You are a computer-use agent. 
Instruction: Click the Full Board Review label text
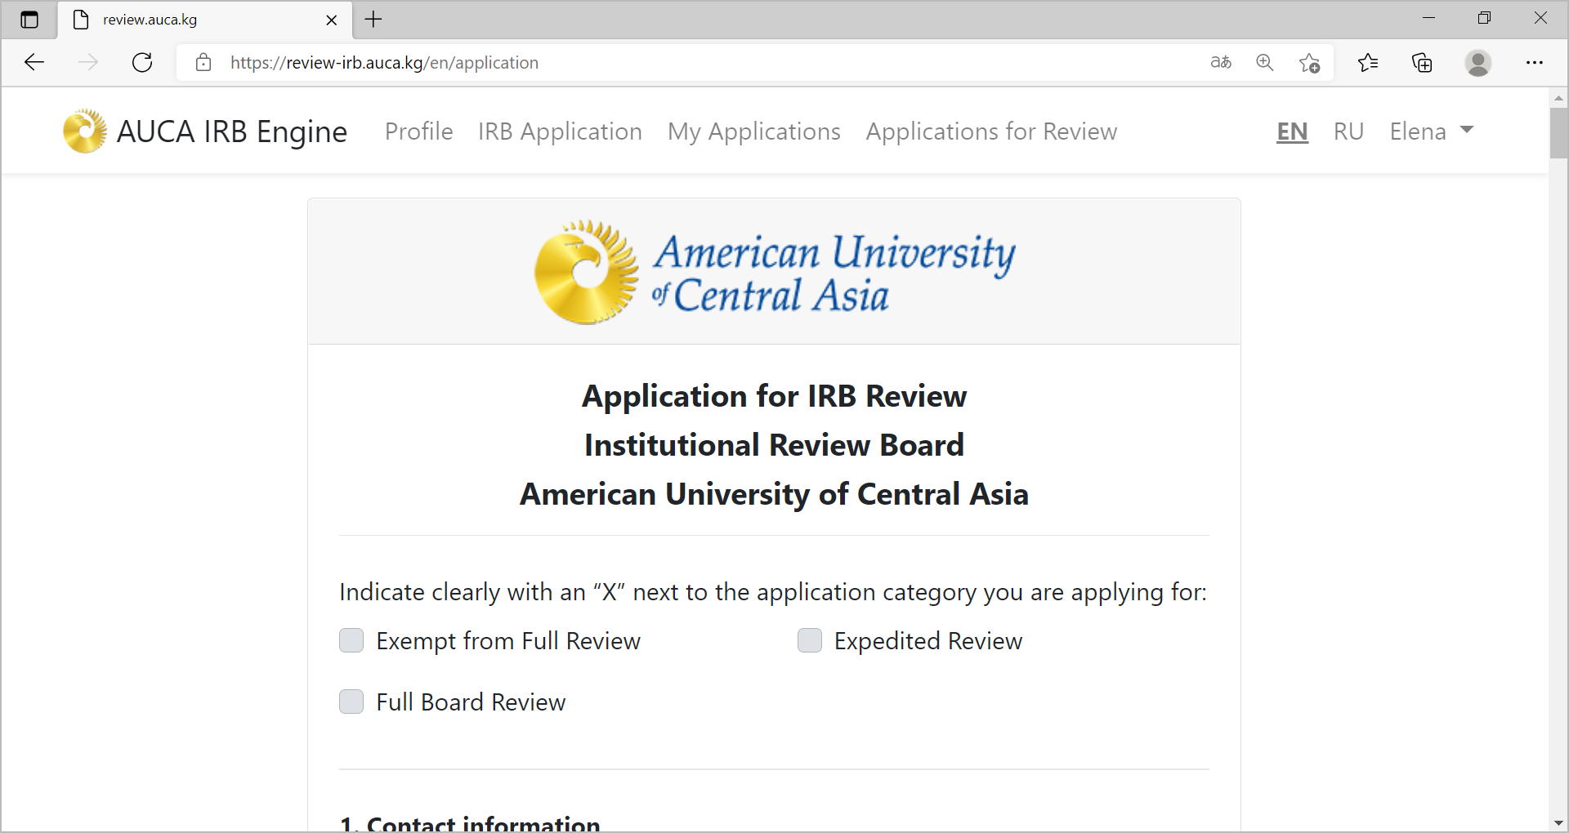point(471,702)
